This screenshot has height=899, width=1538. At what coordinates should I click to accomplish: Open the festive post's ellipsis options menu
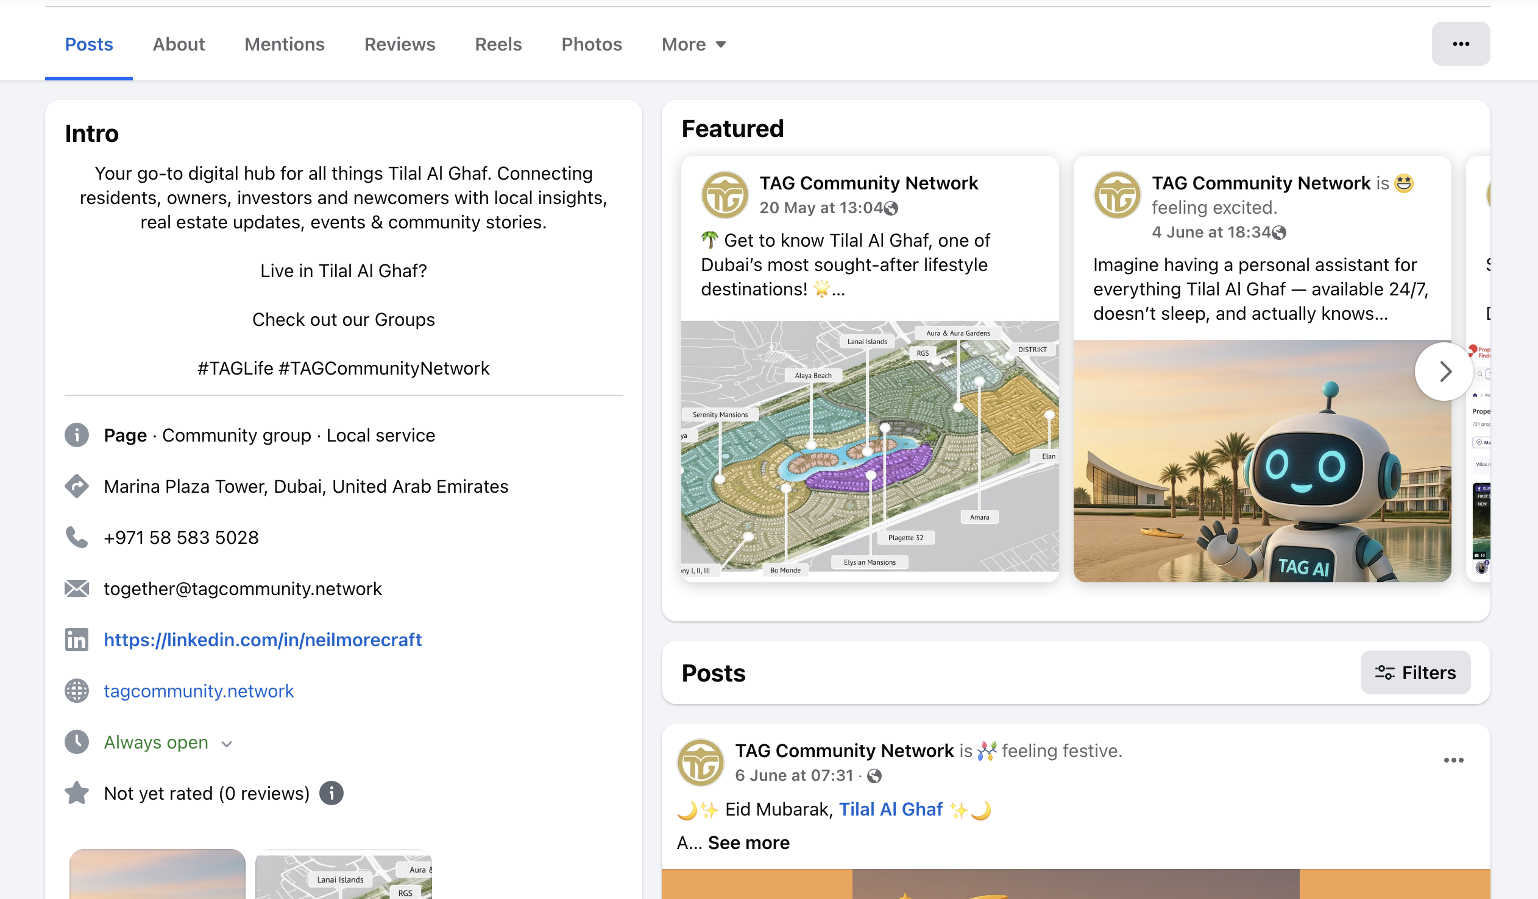tap(1453, 761)
